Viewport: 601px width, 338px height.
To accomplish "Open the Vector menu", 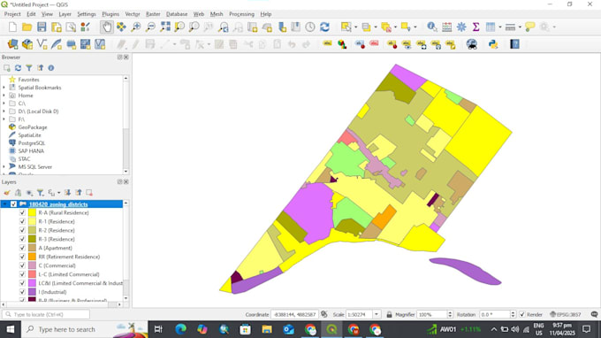I will 133,14.
